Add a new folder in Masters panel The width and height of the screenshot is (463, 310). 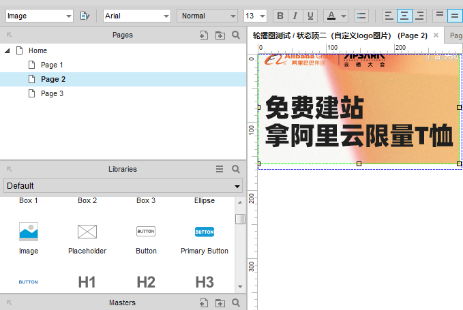point(220,303)
